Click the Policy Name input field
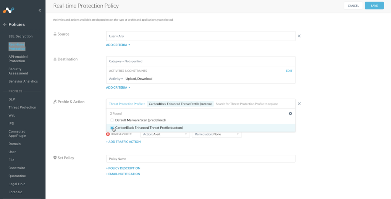391x199 pixels. [x=201, y=159]
